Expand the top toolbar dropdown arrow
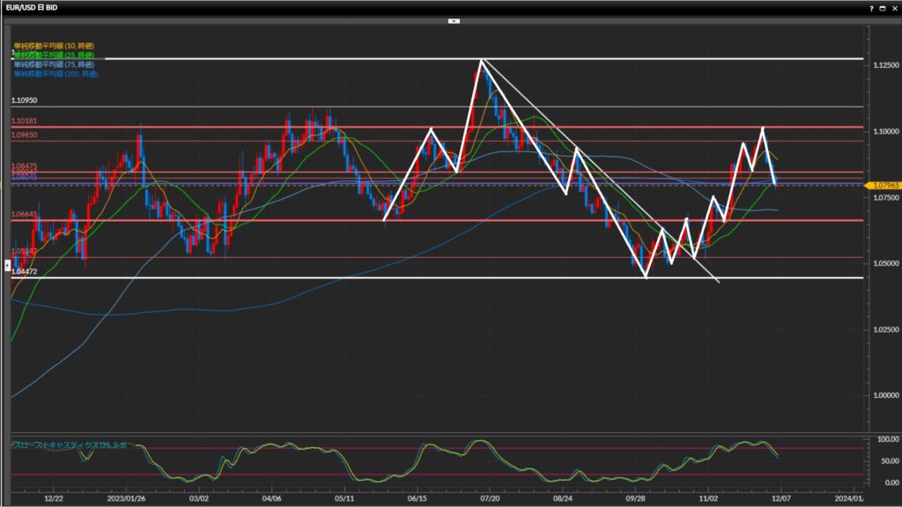The image size is (902, 507). [453, 19]
